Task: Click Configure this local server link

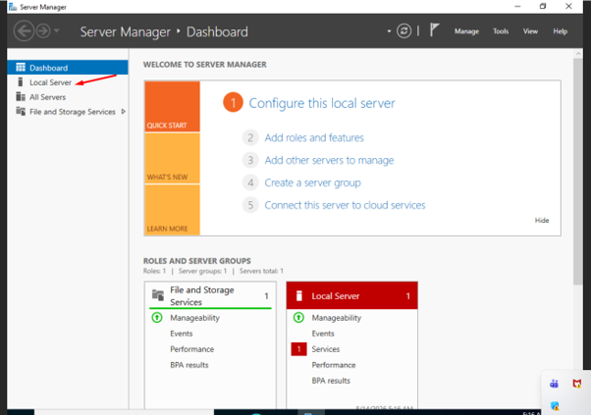Action: [322, 103]
